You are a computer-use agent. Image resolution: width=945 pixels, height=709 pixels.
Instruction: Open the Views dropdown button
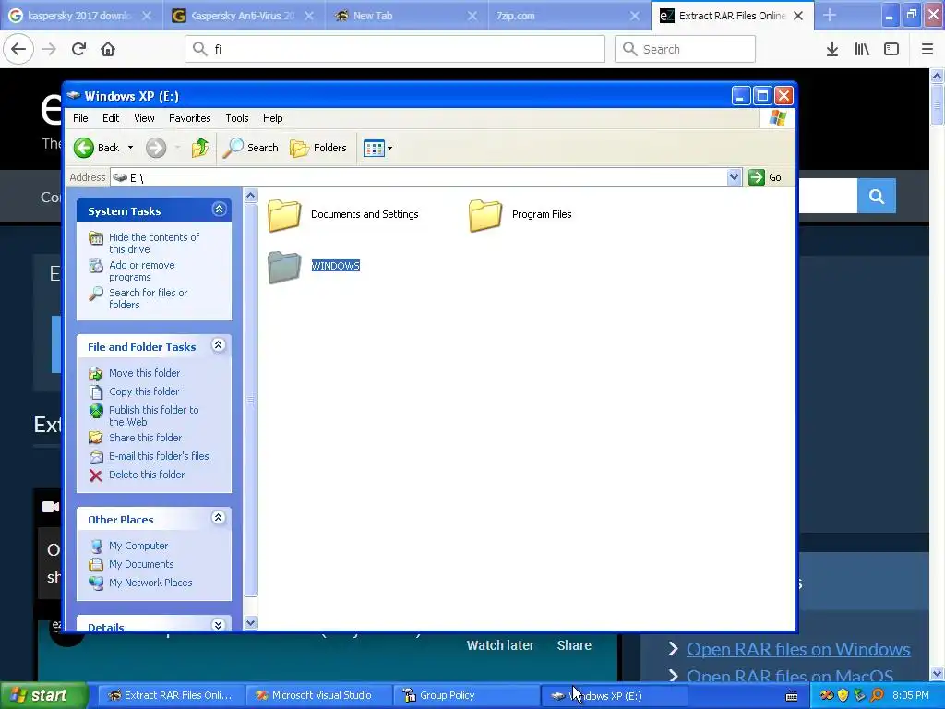click(x=377, y=148)
